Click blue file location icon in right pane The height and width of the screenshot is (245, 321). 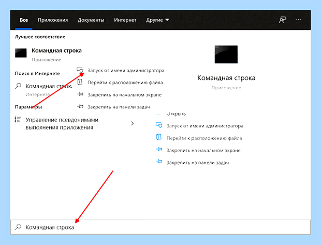159,137
